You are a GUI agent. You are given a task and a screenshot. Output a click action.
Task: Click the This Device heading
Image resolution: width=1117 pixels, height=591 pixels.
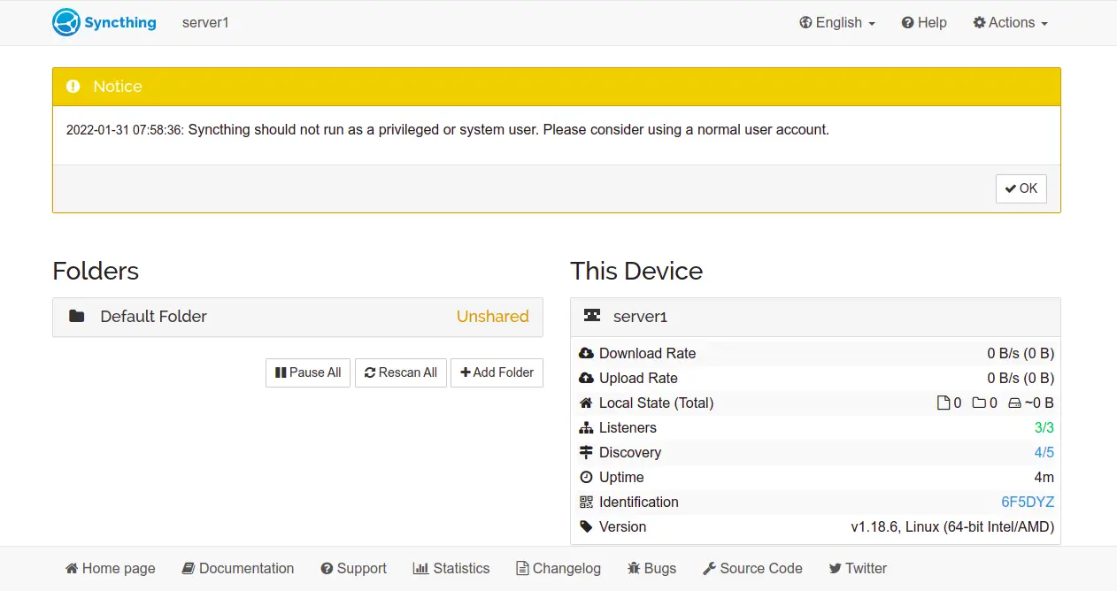click(636, 271)
